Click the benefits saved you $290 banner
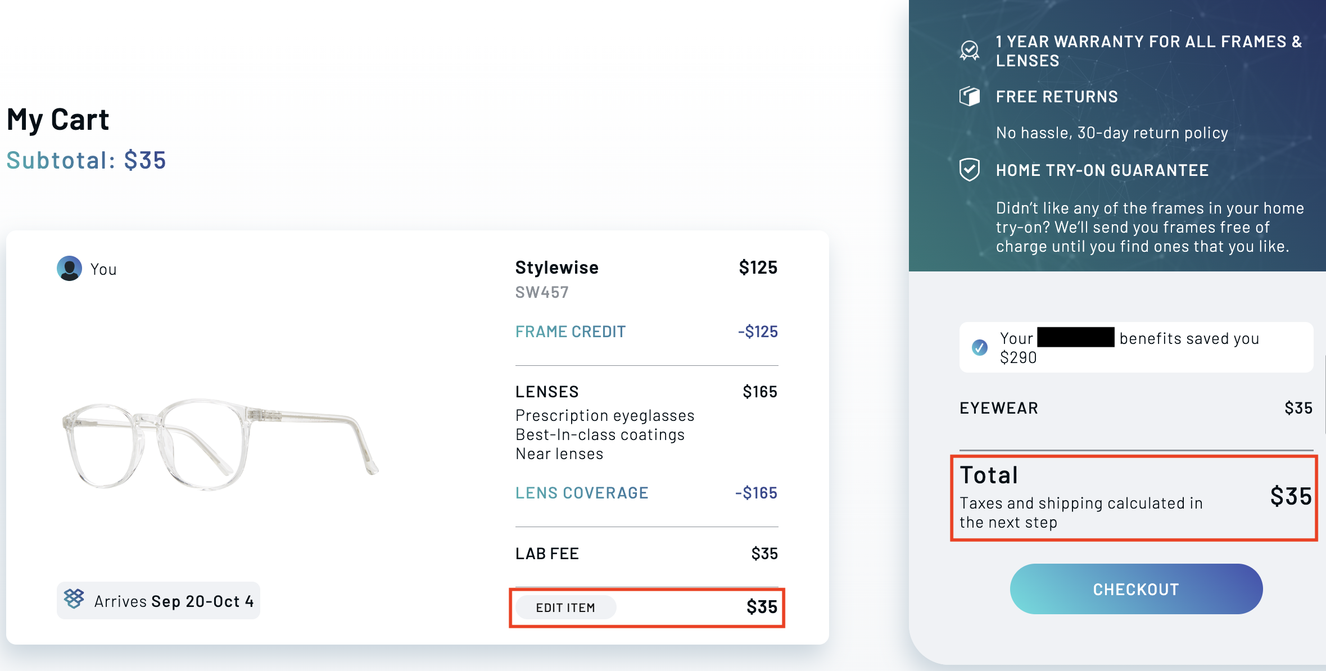The image size is (1326, 671). click(x=1135, y=347)
